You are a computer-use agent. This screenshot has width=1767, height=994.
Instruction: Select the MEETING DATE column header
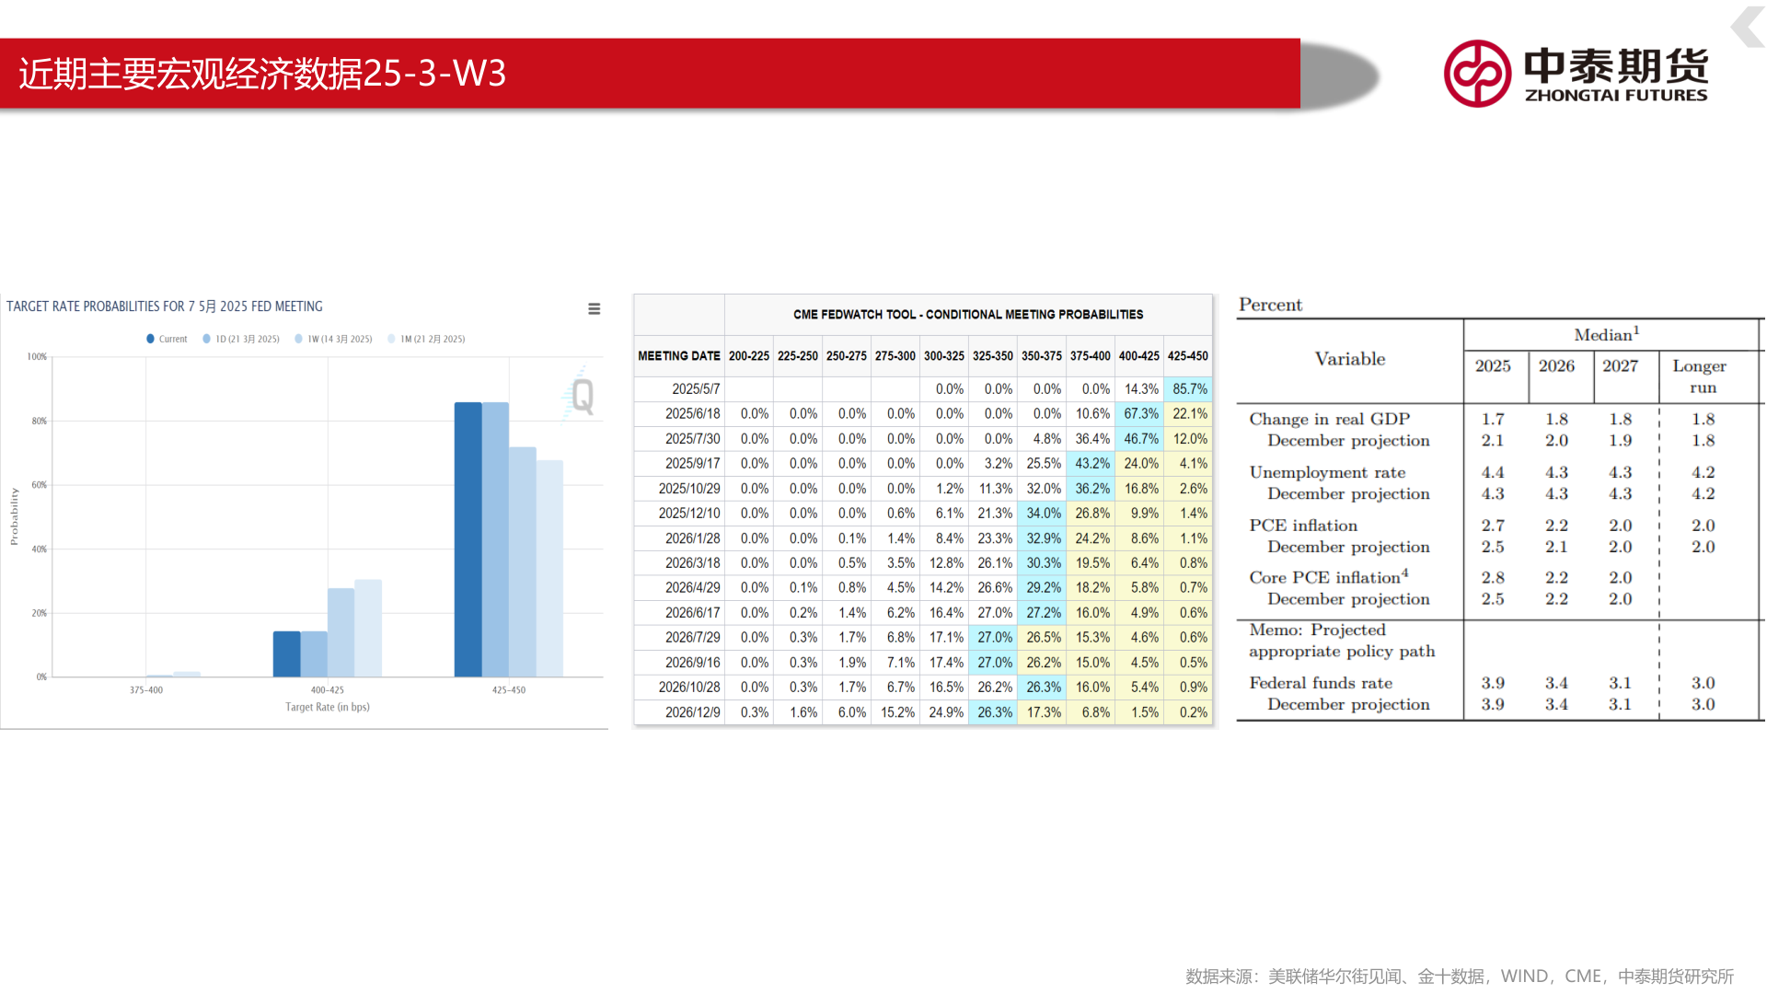[679, 356]
